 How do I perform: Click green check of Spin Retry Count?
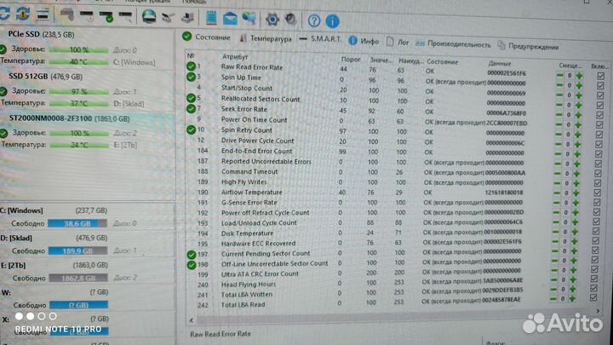[x=191, y=129]
